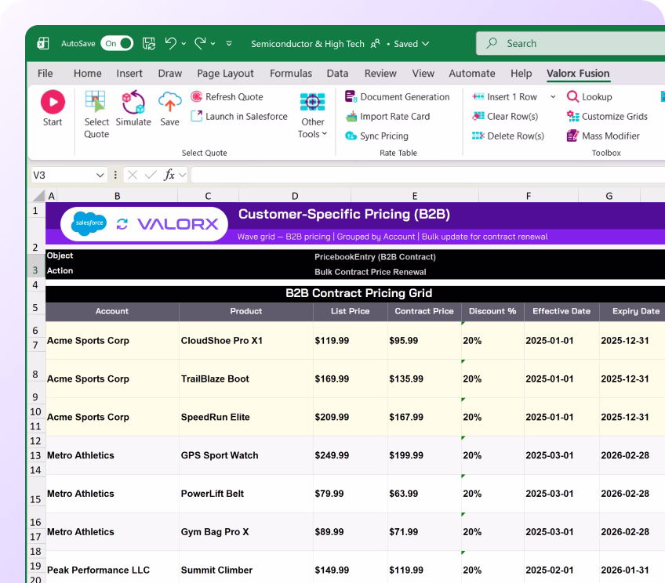Screen dimensions: 665x583
Task: Select column F header
Action: (x=529, y=196)
